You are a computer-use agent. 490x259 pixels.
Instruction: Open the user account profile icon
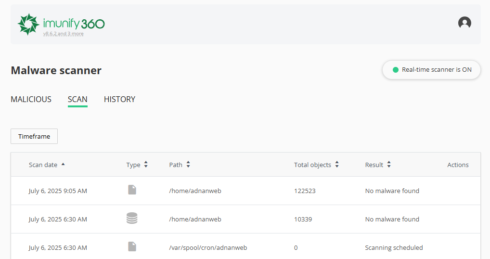tap(464, 23)
